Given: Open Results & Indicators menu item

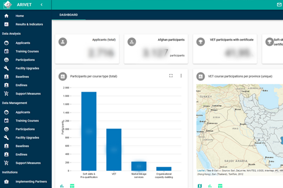Looking at the screenshot, I should [29, 24].
